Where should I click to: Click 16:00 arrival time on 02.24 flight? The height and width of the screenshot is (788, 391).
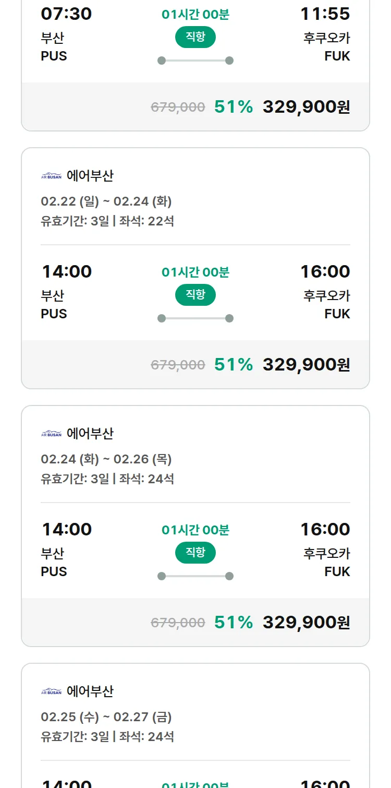point(325,530)
